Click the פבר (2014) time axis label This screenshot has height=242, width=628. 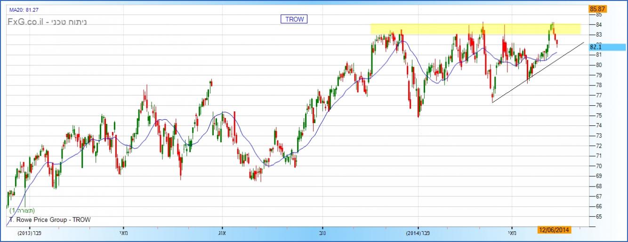pos(419,233)
